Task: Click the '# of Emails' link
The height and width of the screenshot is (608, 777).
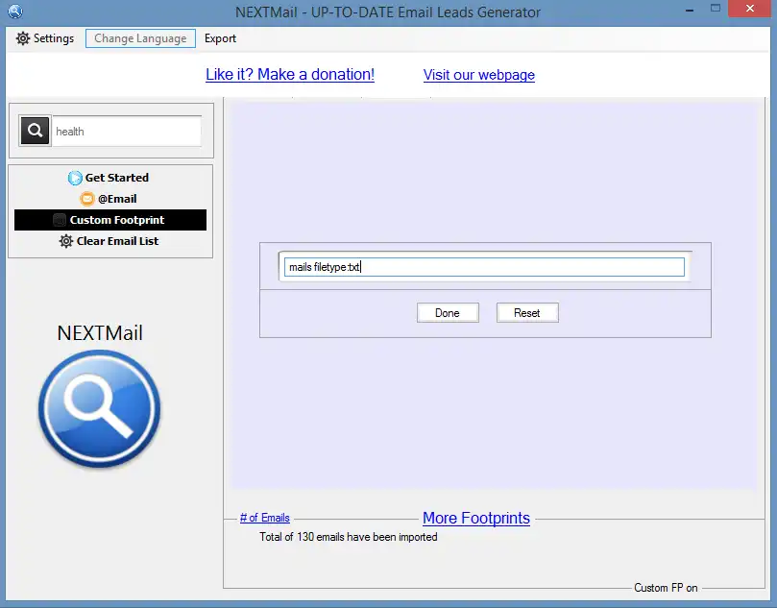Action: click(265, 518)
